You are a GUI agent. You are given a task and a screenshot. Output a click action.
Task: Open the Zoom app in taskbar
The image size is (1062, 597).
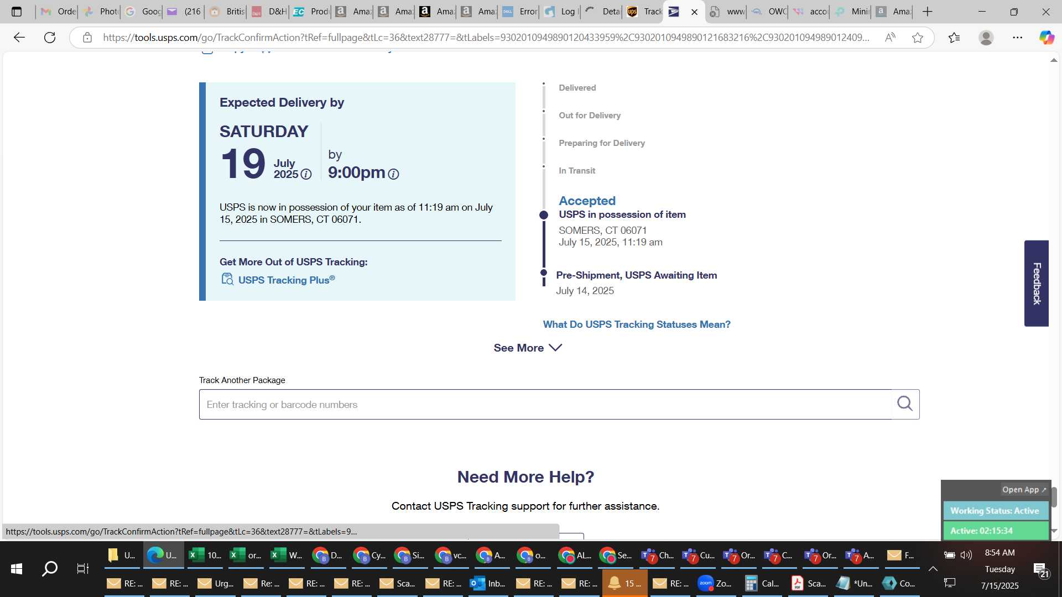[715, 583]
